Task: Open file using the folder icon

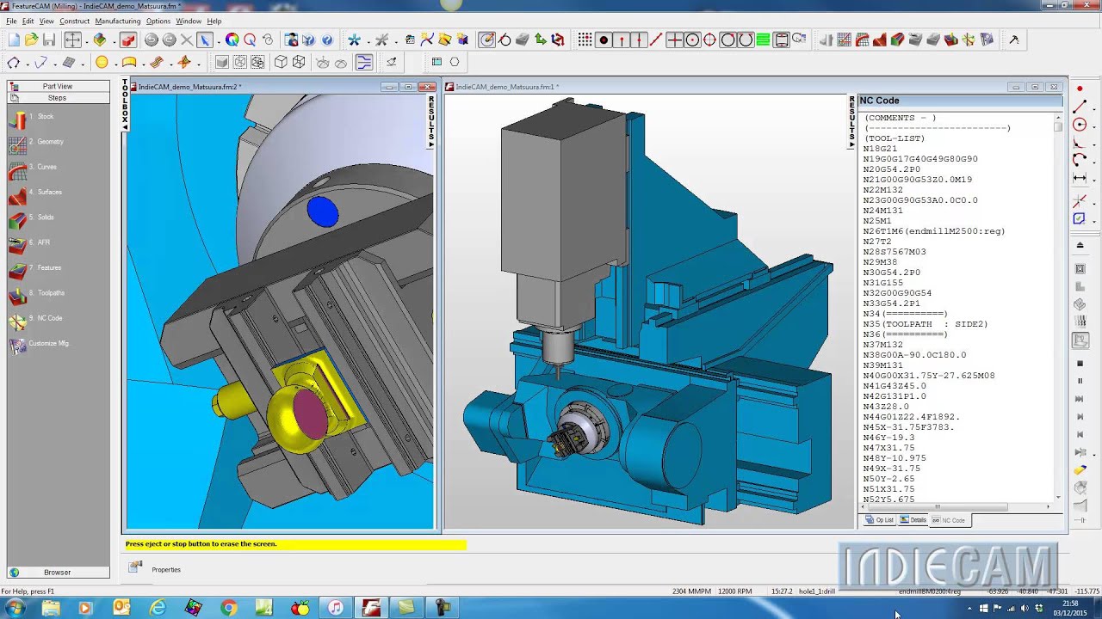Action: click(31, 40)
